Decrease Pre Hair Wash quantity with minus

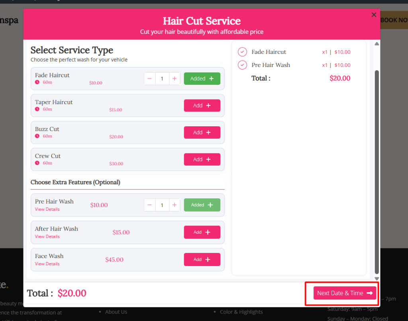(x=150, y=205)
